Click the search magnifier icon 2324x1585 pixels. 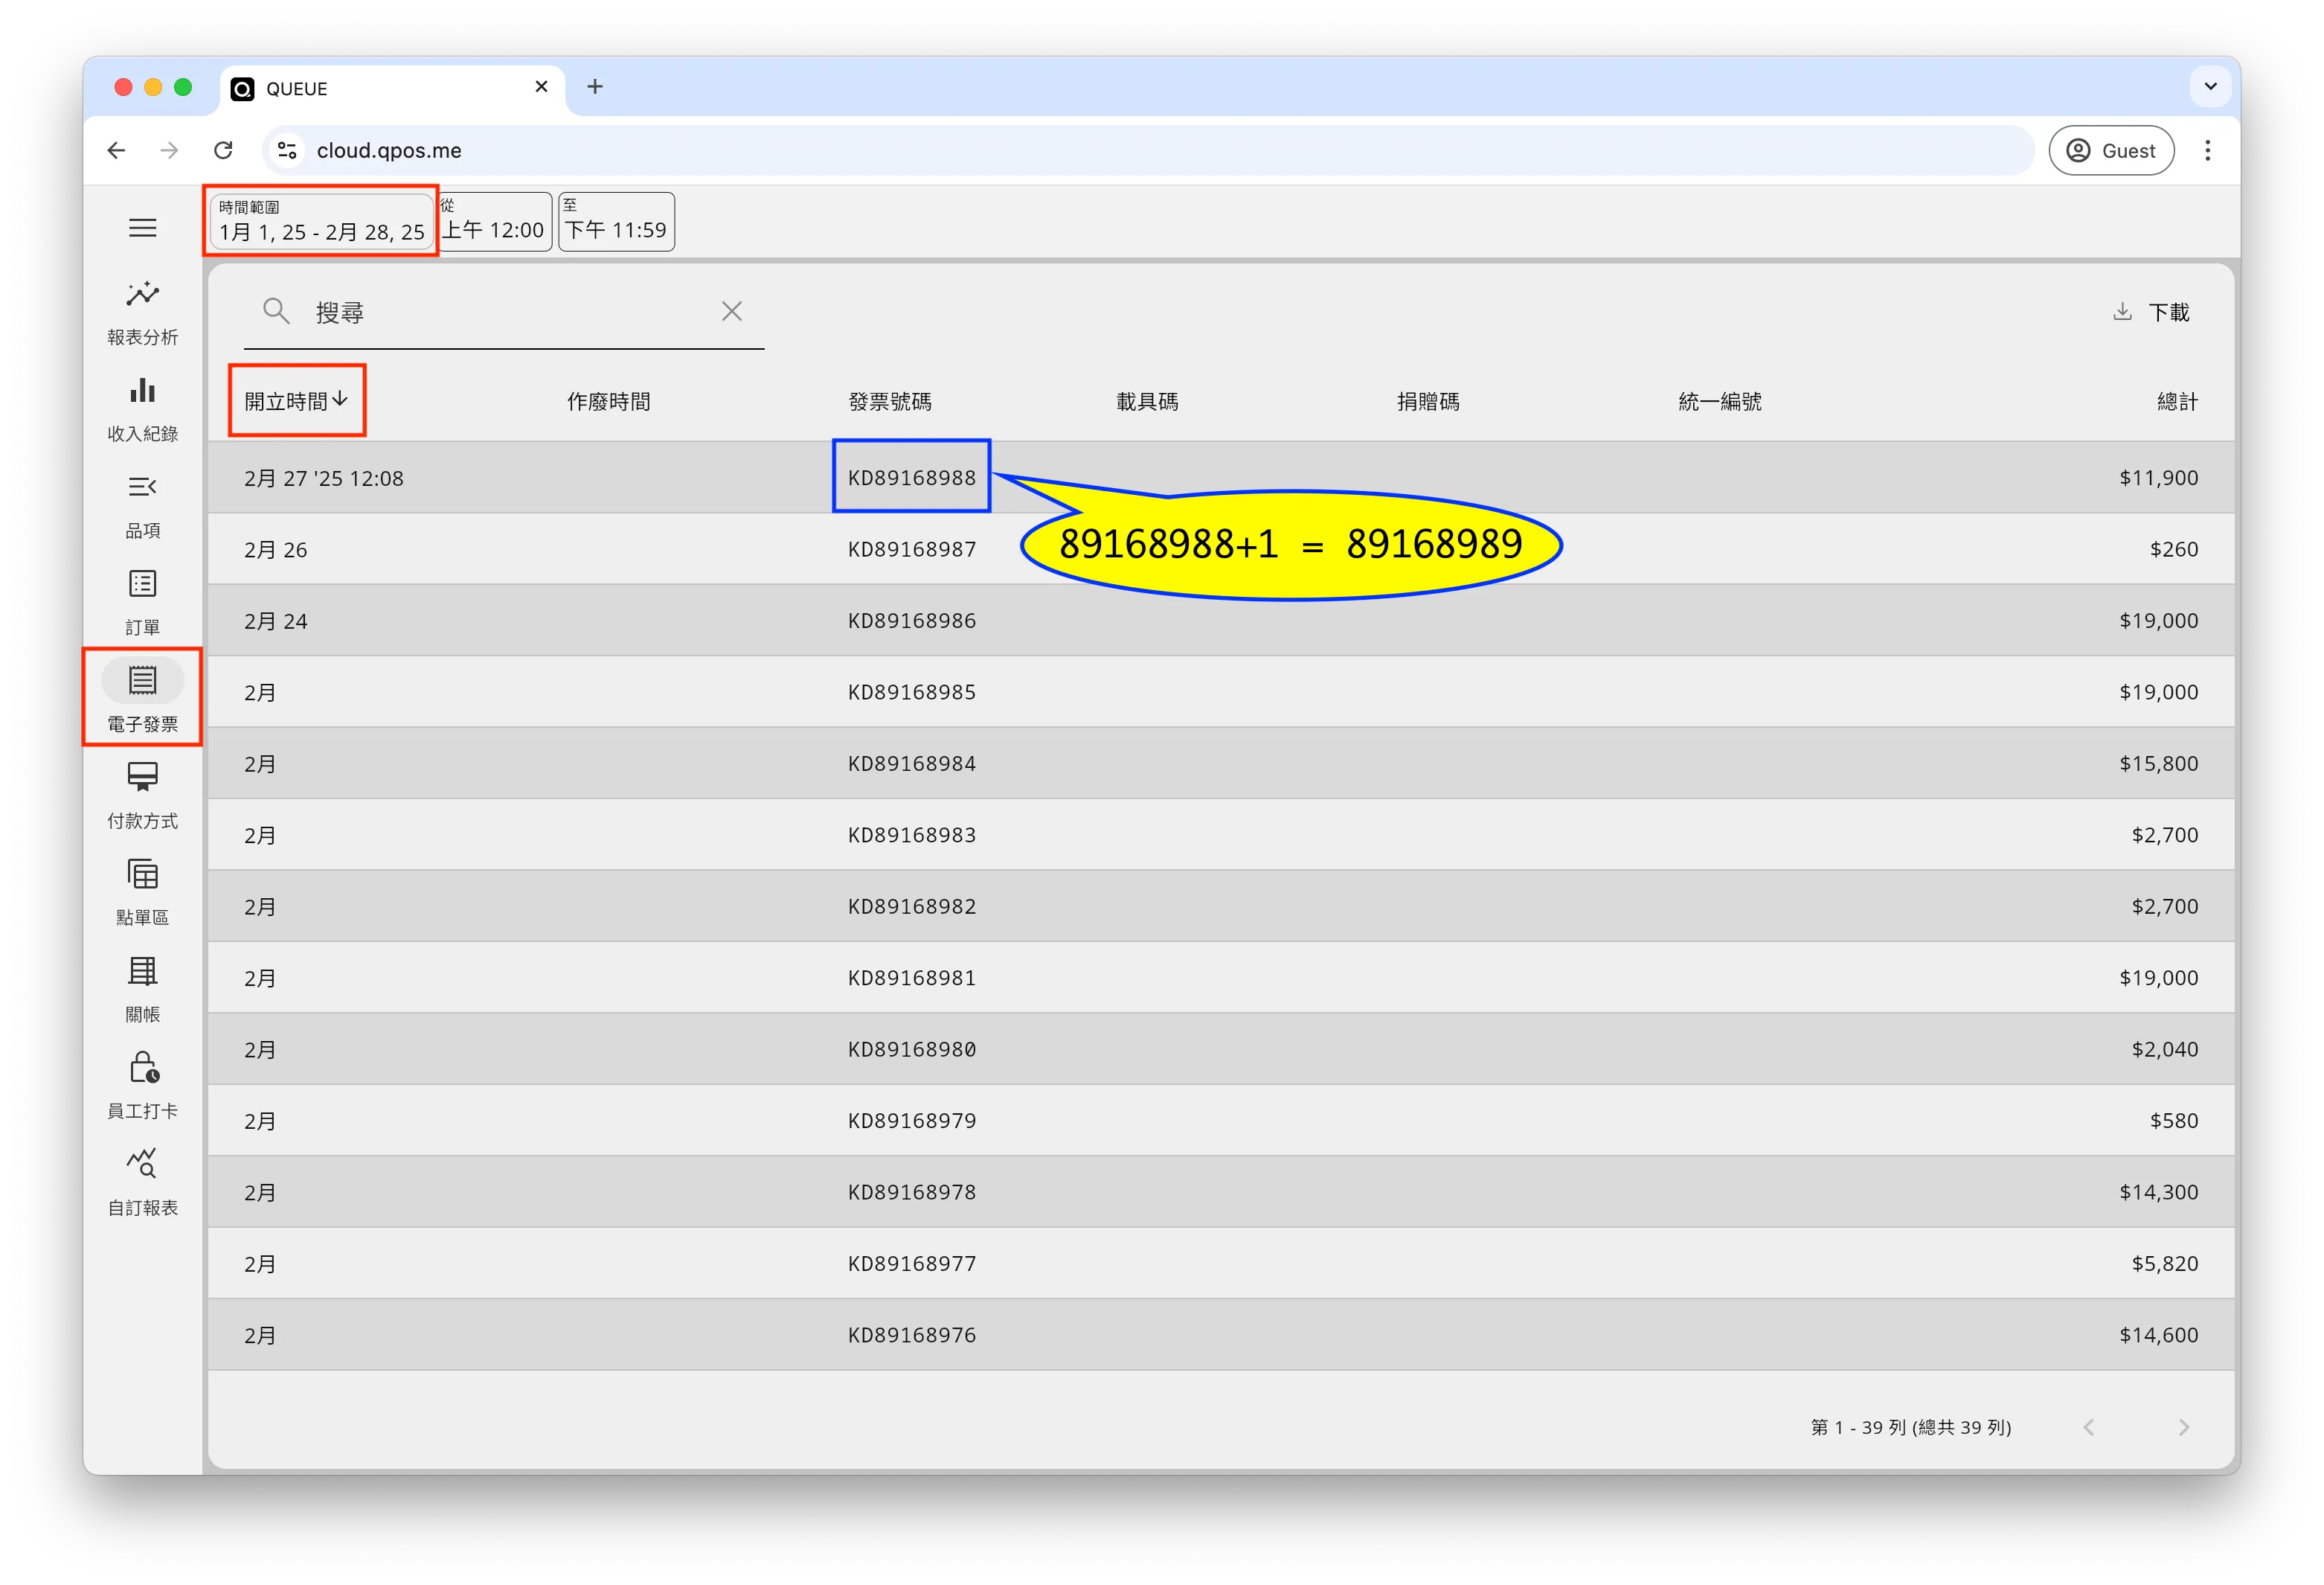pos(276,311)
